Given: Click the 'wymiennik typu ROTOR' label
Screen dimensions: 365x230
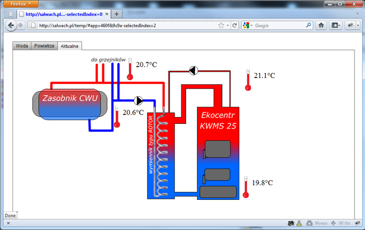Looking at the screenshot, I should (151, 145).
